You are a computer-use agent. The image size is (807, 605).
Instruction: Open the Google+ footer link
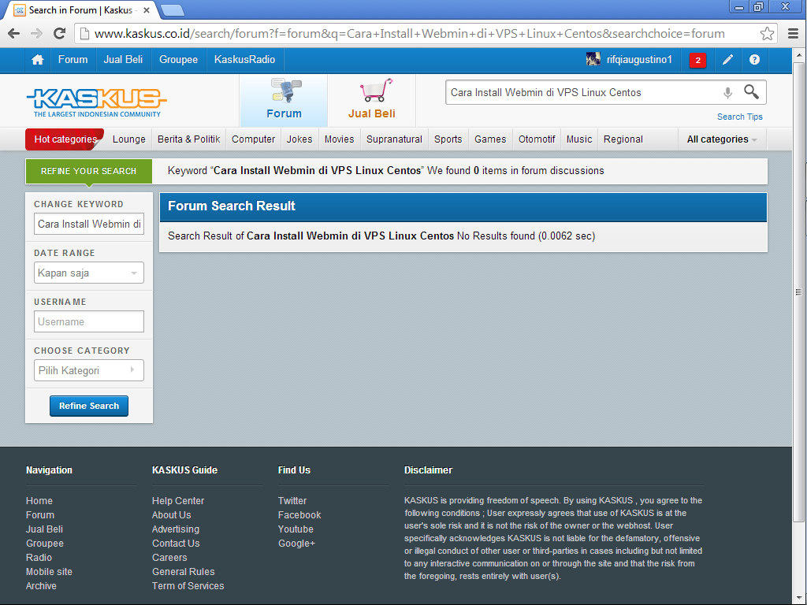[296, 544]
